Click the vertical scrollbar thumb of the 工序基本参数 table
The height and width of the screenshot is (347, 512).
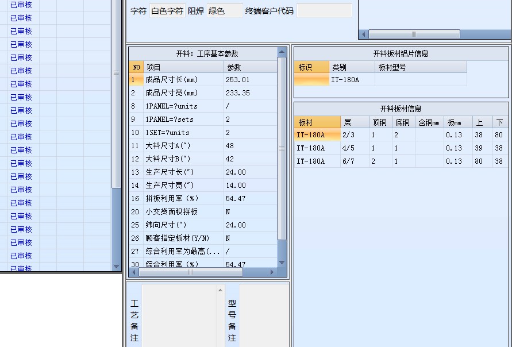282,149
